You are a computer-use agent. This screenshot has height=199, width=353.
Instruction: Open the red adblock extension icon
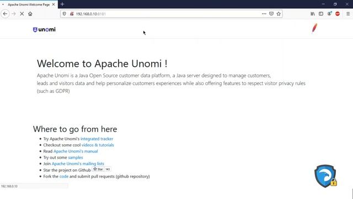[x=338, y=14]
